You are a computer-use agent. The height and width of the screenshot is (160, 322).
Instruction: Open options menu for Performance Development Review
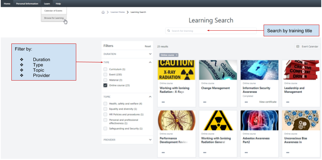[x=163, y=152]
